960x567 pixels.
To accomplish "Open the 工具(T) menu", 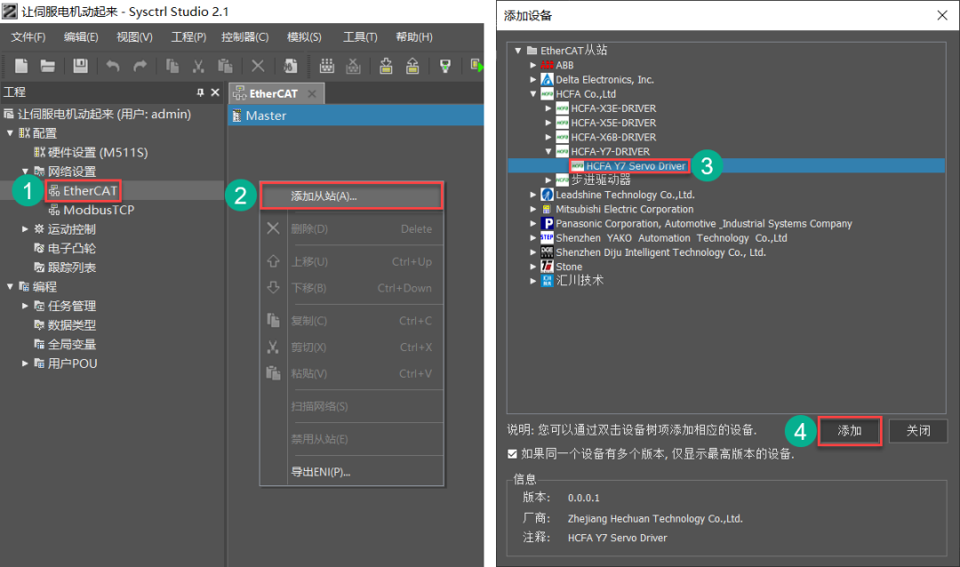I will click(360, 36).
